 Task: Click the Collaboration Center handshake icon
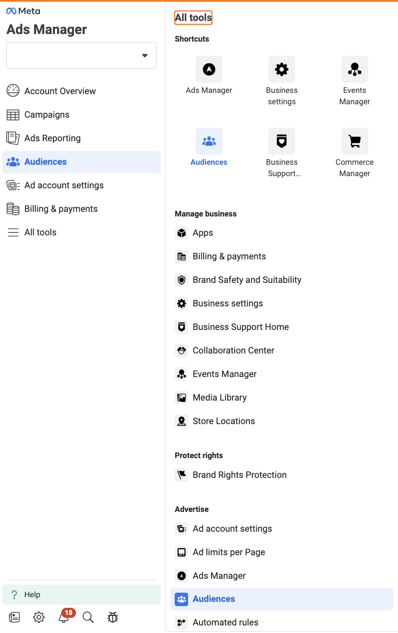pos(181,351)
